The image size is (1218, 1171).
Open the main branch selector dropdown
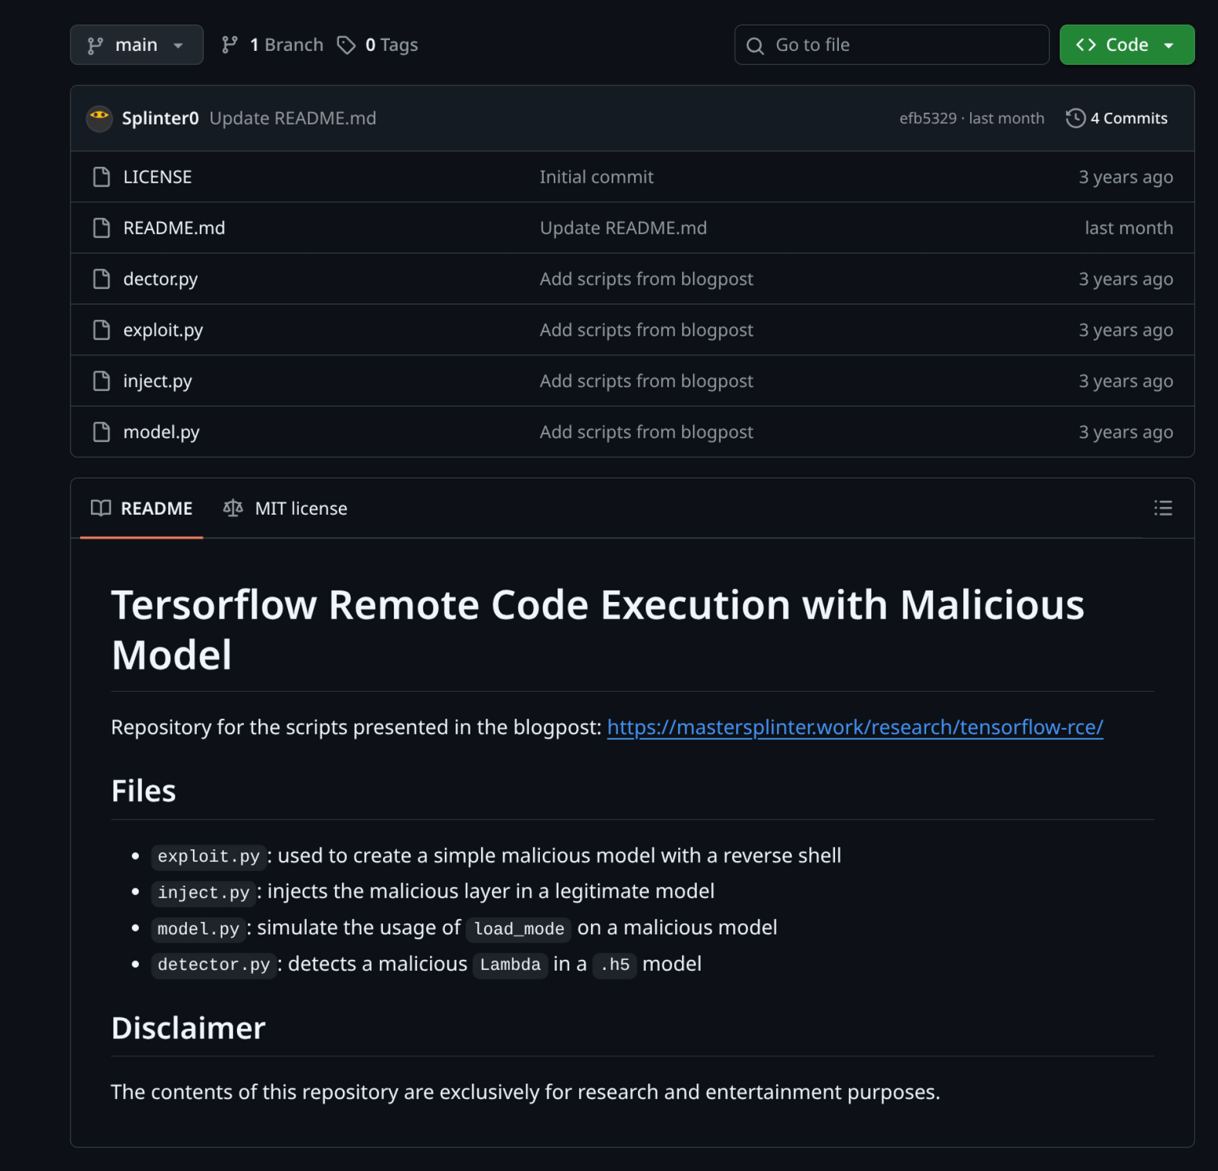(137, 45)
